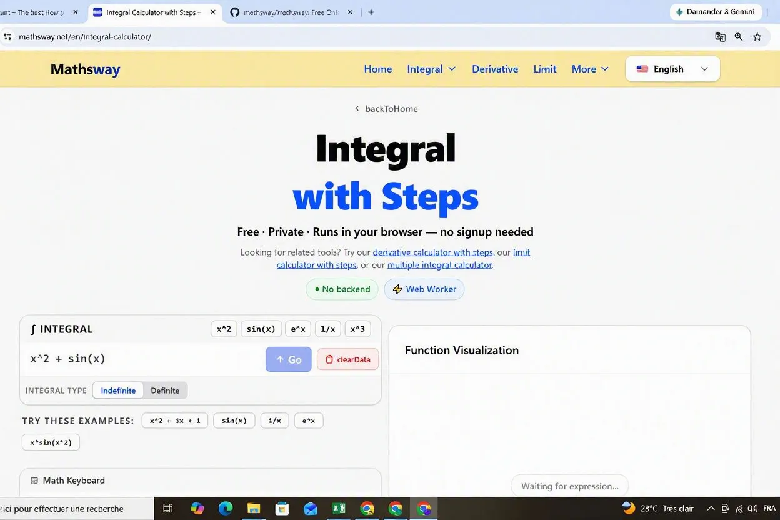Viewport: 780px width, 520px height.
Task: Click the translate page icon in address bar
Action: tap(720, 37)
